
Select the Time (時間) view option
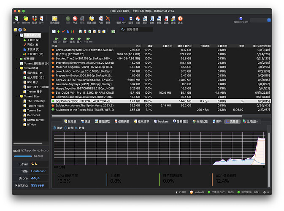[69, 128]
